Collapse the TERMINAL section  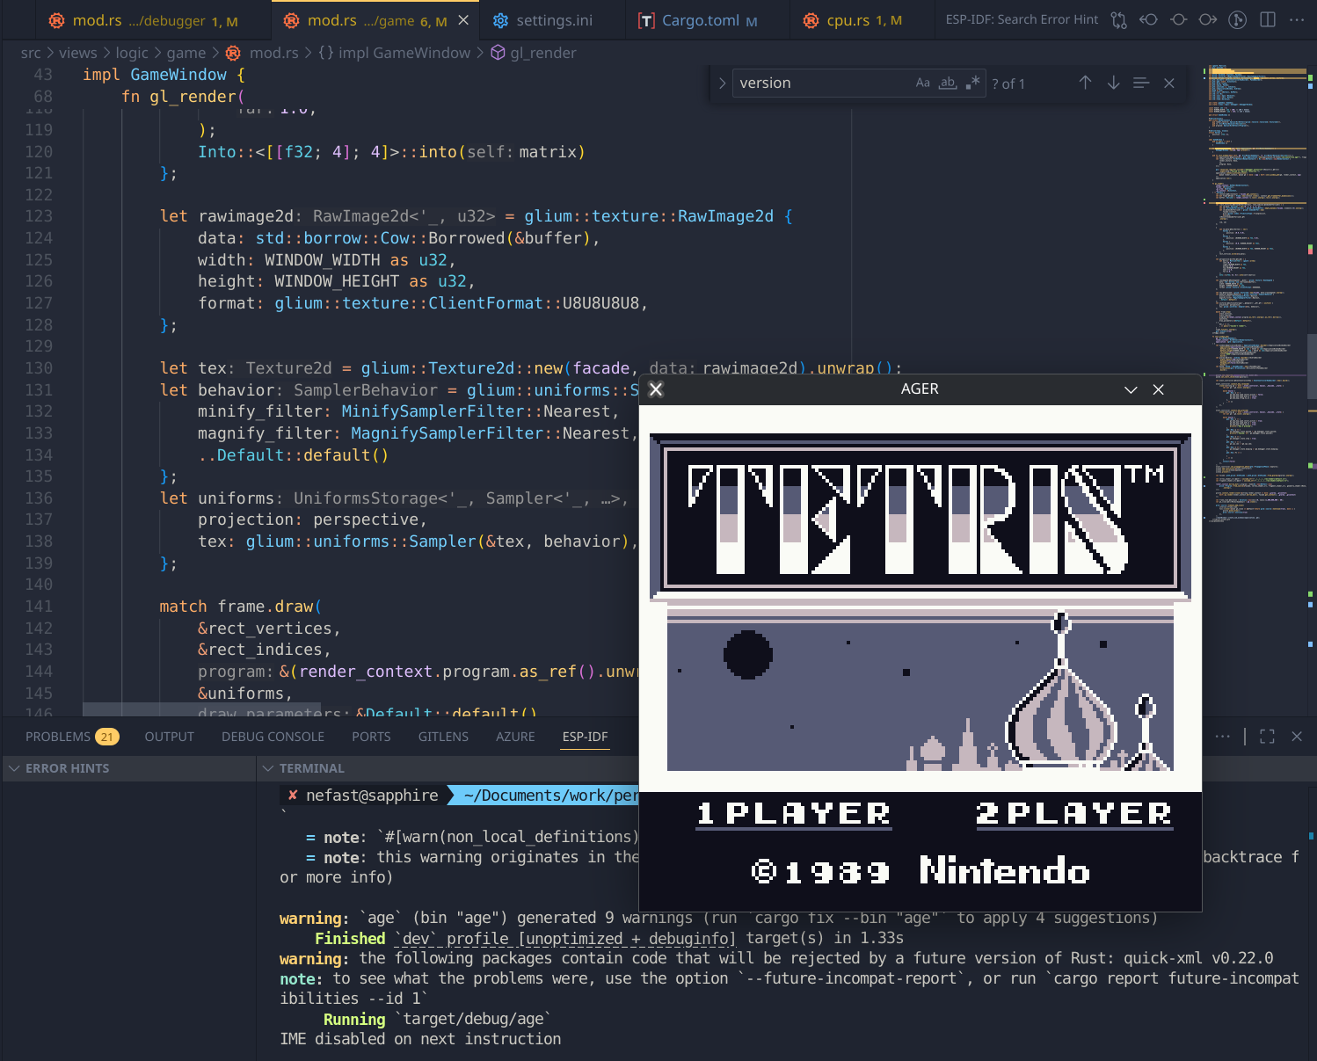(x=268, y=768)
